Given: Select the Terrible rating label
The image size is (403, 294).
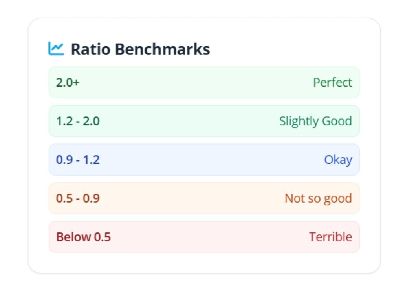Looking at the screenshot, I should point(330,237).
